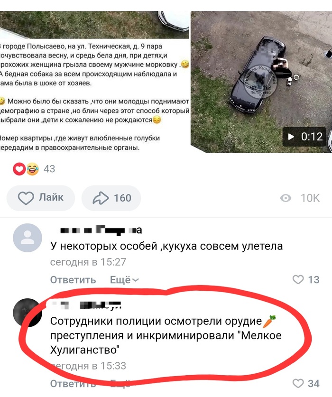Open the first commenter's grey avatar

click(x=28, y=238)
